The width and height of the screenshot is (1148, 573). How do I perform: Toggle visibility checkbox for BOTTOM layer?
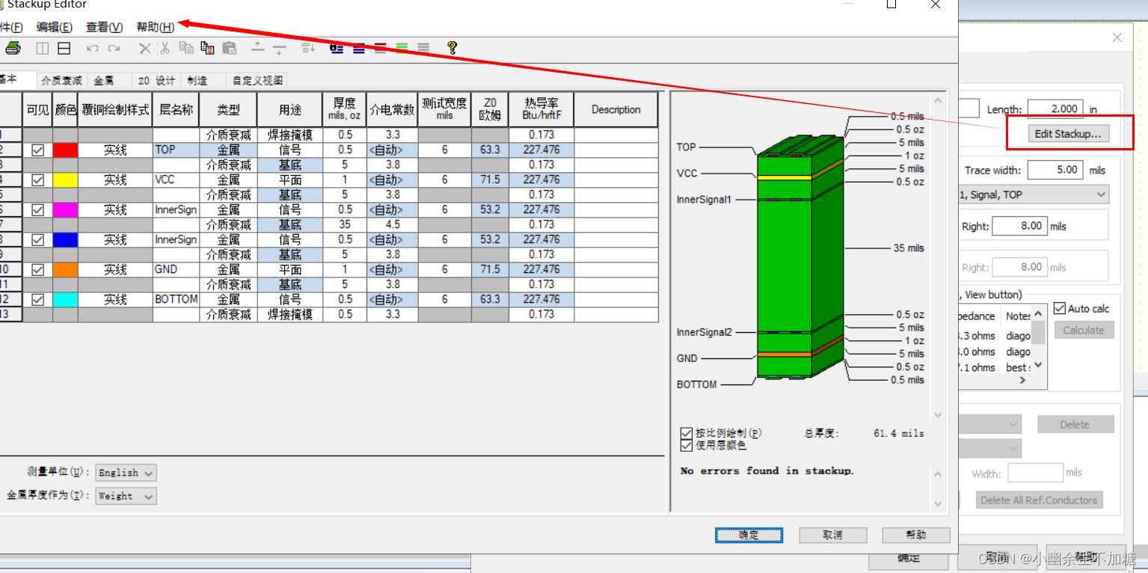click(37, 300)
